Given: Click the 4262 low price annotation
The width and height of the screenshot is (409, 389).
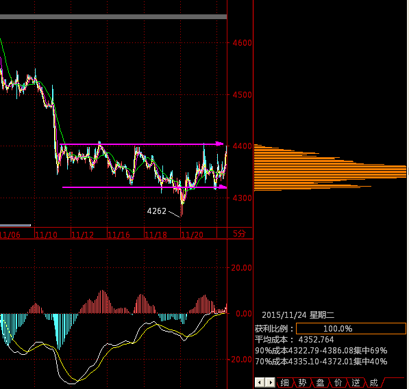Looking at the screenshot, I should pos(156,211).
